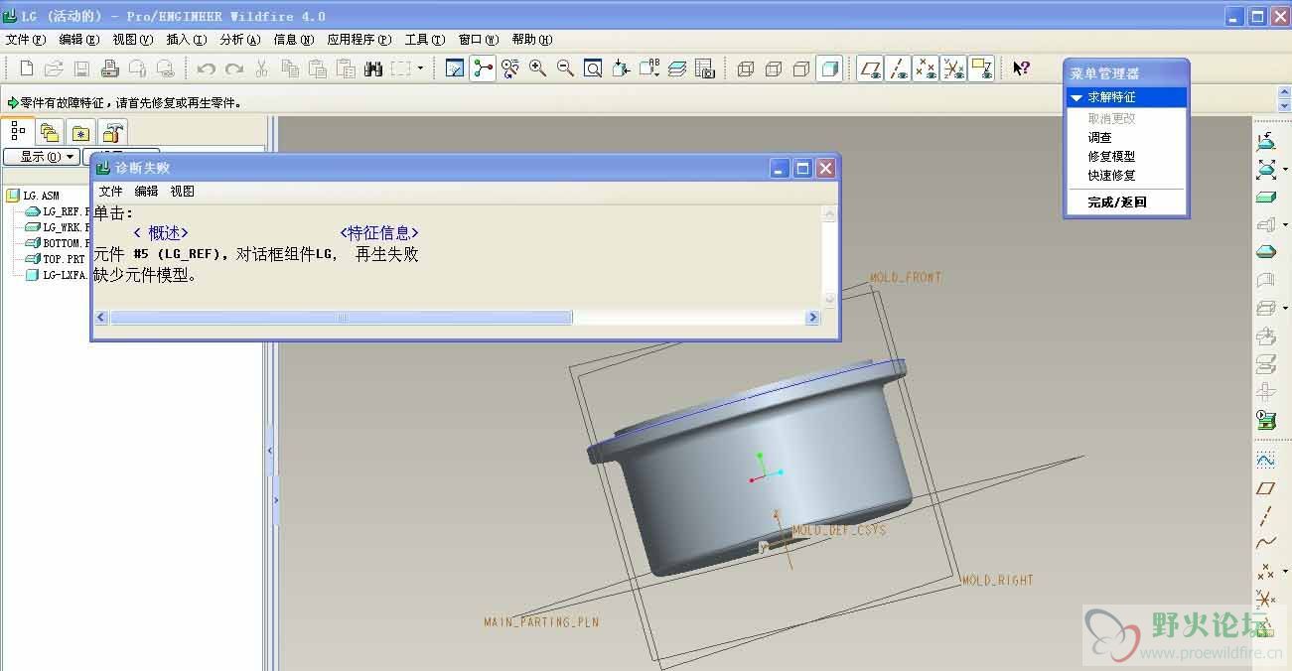Click the What's This help pointer icon
Image resolution: width=1292 pixels, height=671 pixels.
pyautogui.click(x=1021, y=68)
